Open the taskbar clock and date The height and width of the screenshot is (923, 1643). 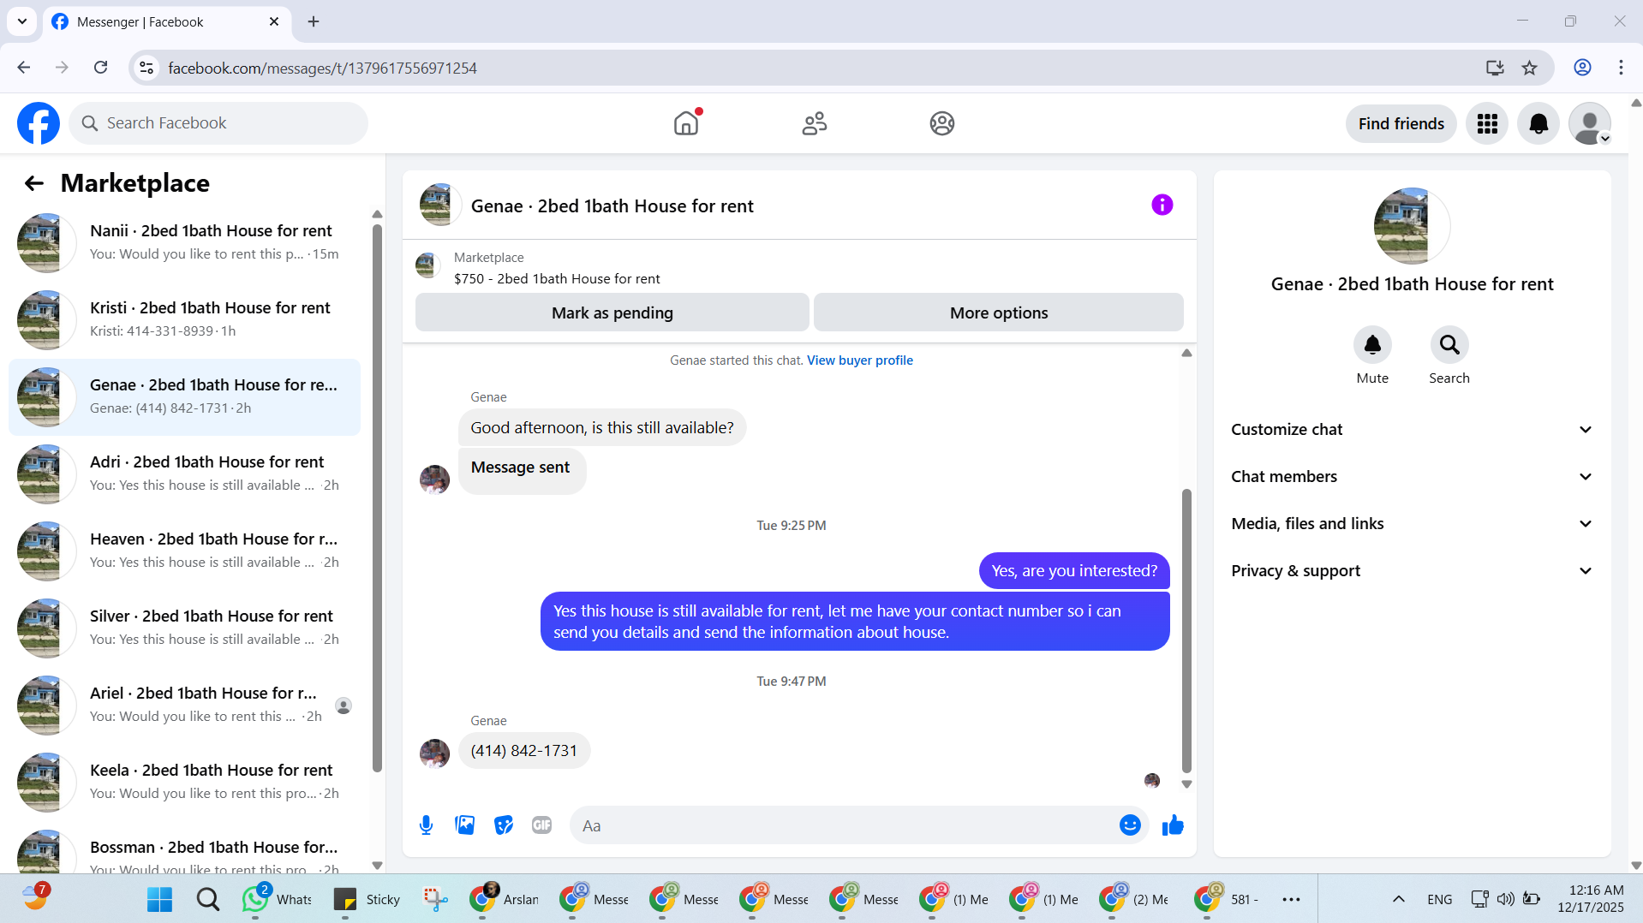[1590, 899]
